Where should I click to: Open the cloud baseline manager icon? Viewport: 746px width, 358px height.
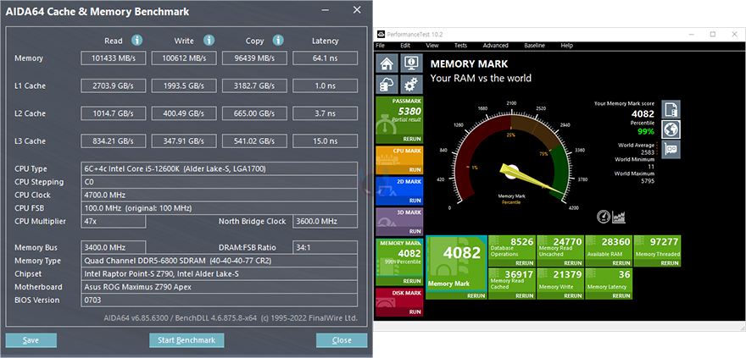click(x=387, y=85)
